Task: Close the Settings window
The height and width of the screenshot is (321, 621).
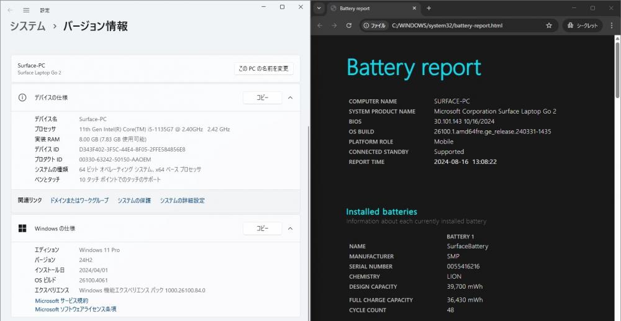Action: click(x=301, y=7)
